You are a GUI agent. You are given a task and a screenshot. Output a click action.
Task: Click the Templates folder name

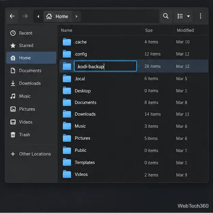tap(85, 163)
